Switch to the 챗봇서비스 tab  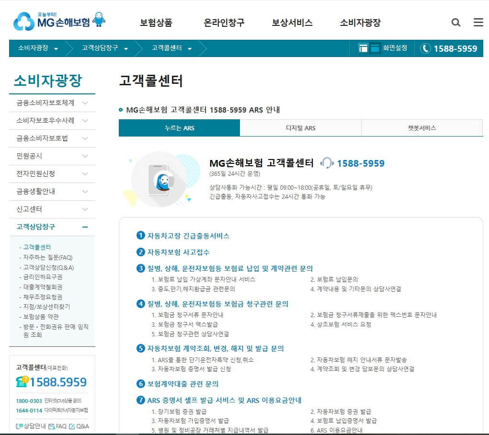pyautogui.click(x=422, y=128)
